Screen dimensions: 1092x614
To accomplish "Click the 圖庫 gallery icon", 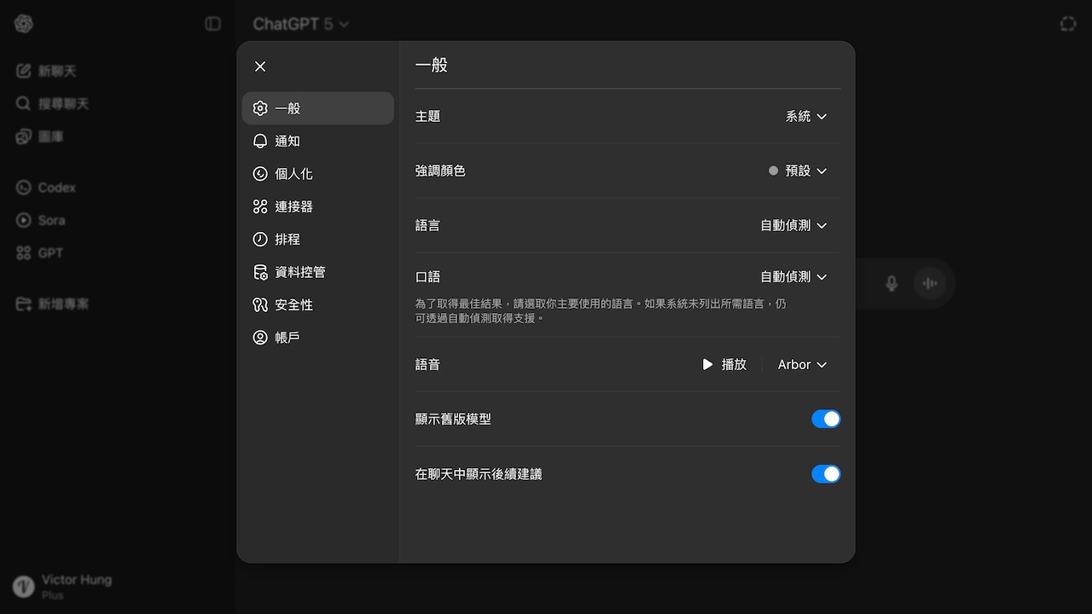I will point(24,136).
